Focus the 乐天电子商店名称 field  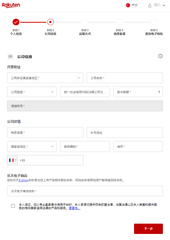point(85,191)
